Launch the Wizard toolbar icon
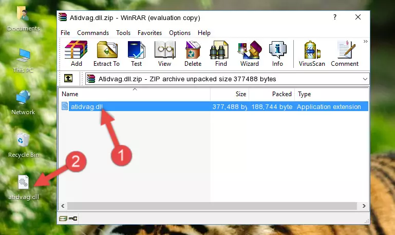The image size is (395, 235). coord(250,50)
